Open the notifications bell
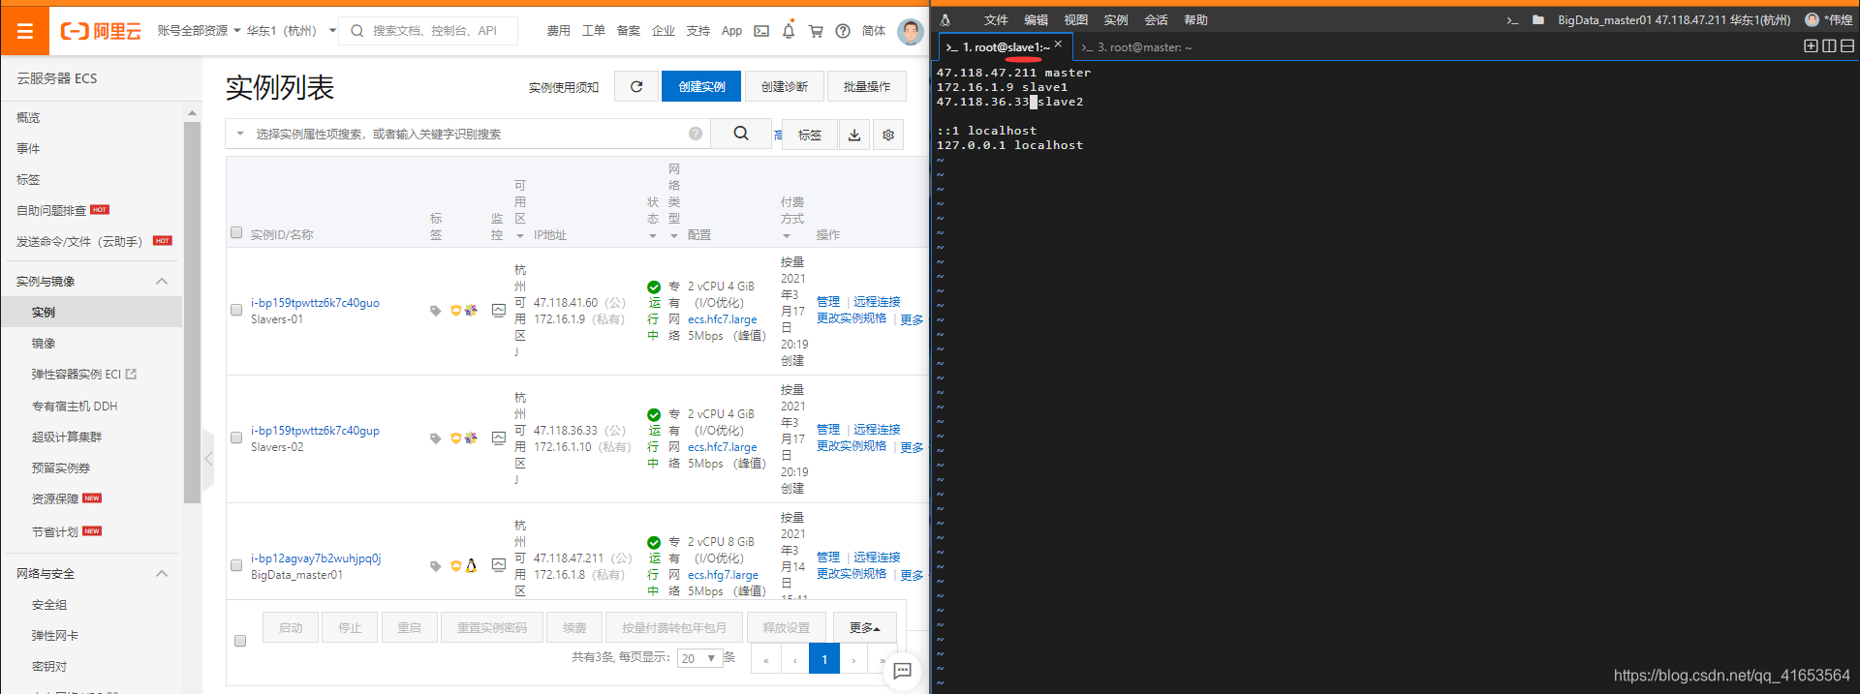Screen dimensions: 1860x694 click(789, 31)
